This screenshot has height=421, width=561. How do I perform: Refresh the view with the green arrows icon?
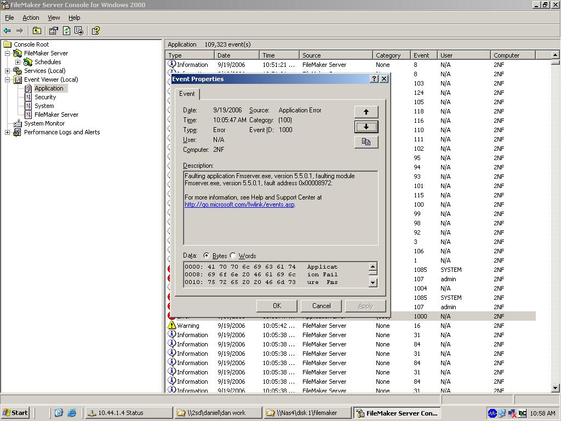[x=66, y=31]
